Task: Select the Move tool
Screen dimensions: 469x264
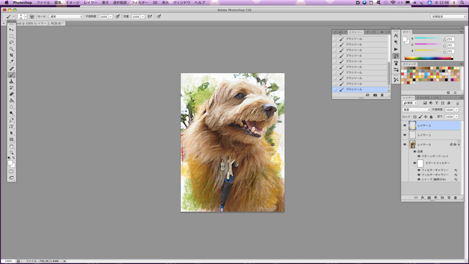Action: pyautogui.click(x=11, y=30)
